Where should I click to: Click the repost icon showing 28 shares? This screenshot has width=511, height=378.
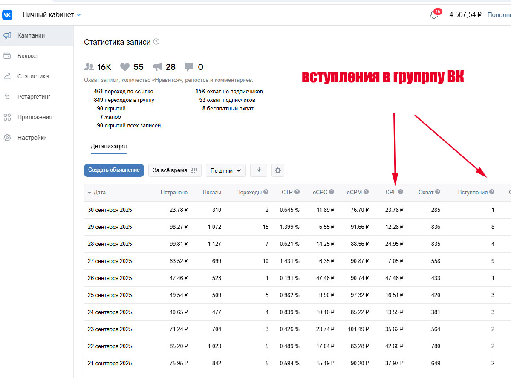click(x=159, y=66)
